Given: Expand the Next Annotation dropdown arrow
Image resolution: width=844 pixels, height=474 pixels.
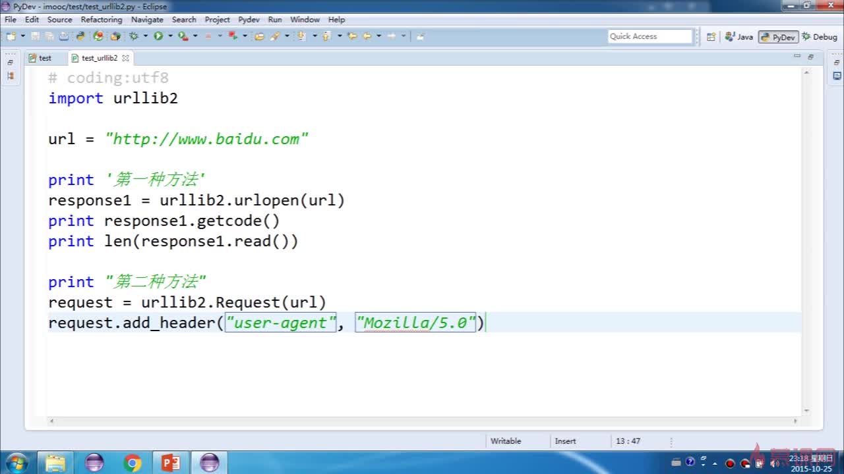Looking at the screenshot, I should 315,36.
